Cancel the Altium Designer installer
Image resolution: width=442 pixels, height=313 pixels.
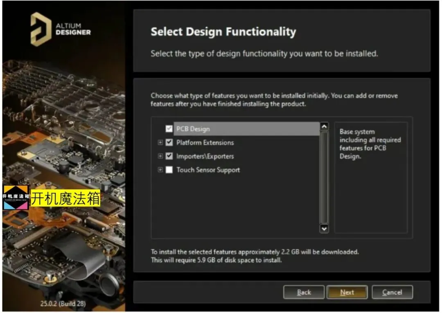tap(392, 292)
